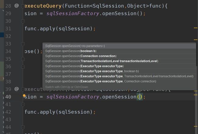Toggle the fold marker on line 36
This screenshot has width=198, height=134.
[x=23, y=66]
